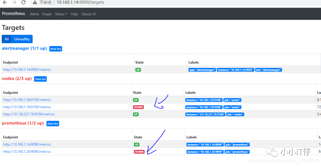Click UP badge for alertmanager endpoint
Viewport: 321px width, 166px height.
138,70
